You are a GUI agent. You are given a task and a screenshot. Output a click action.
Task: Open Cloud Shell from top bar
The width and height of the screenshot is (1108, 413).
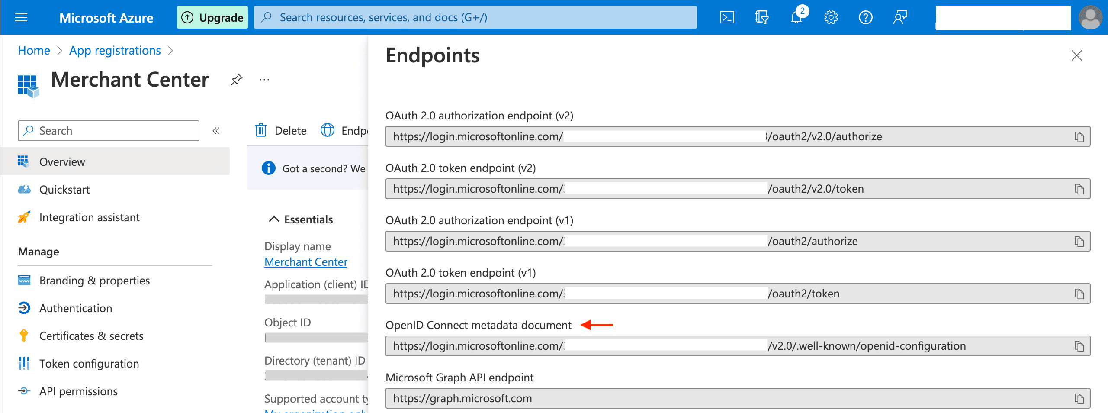727,17
